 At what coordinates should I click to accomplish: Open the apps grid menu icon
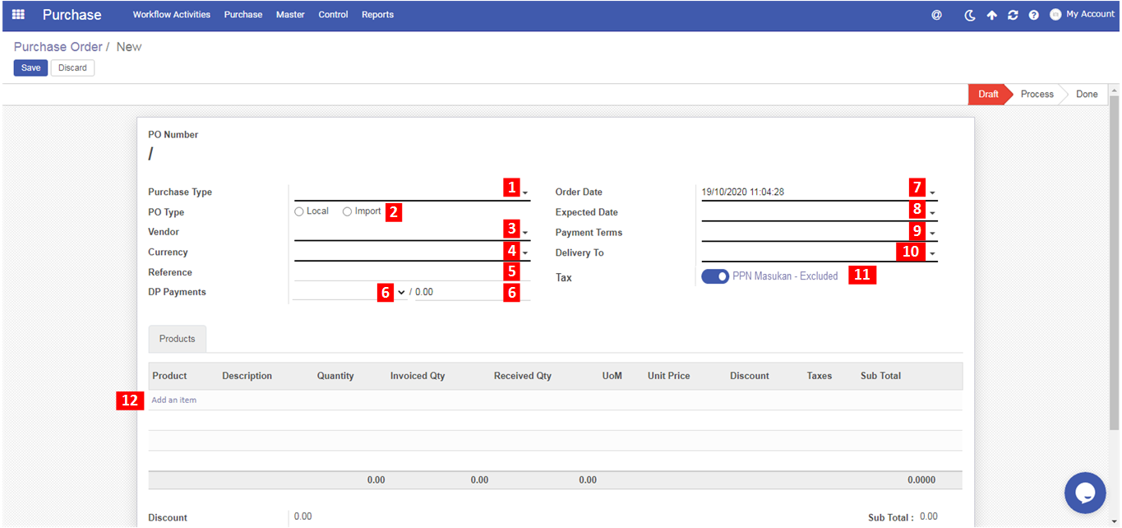tap(18, 15)
